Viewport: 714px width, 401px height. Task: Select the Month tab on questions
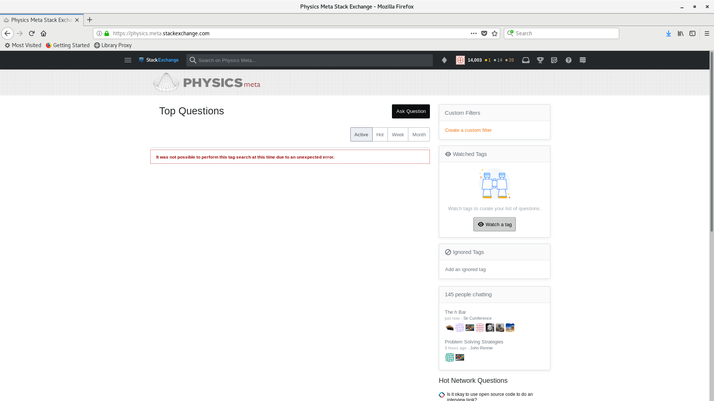pyautogui.click(x=419, y=134)
